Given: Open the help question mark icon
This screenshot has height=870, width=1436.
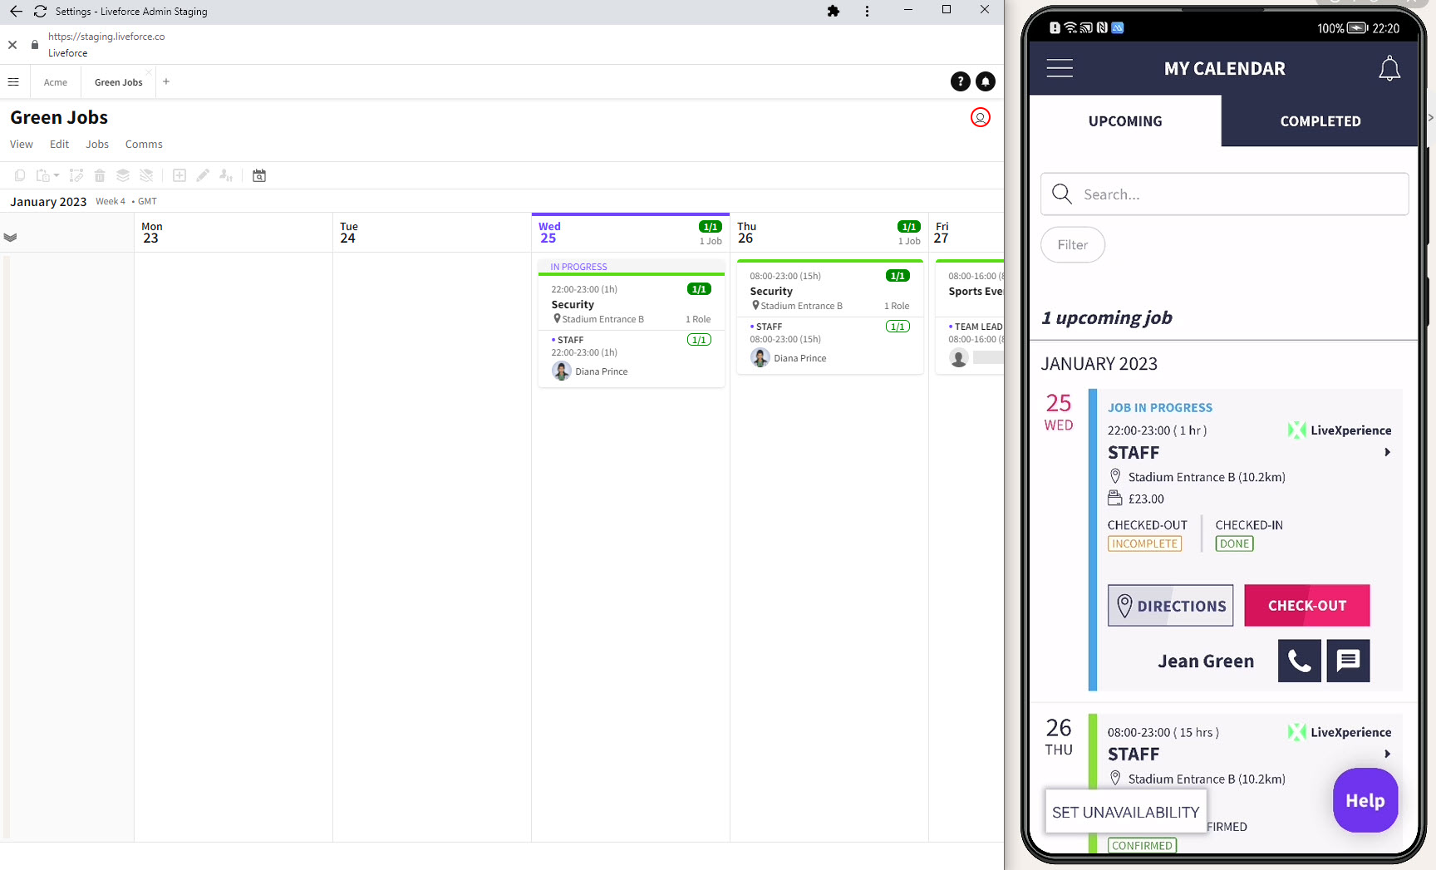Looking at the screenshot, I should point(960,81).
